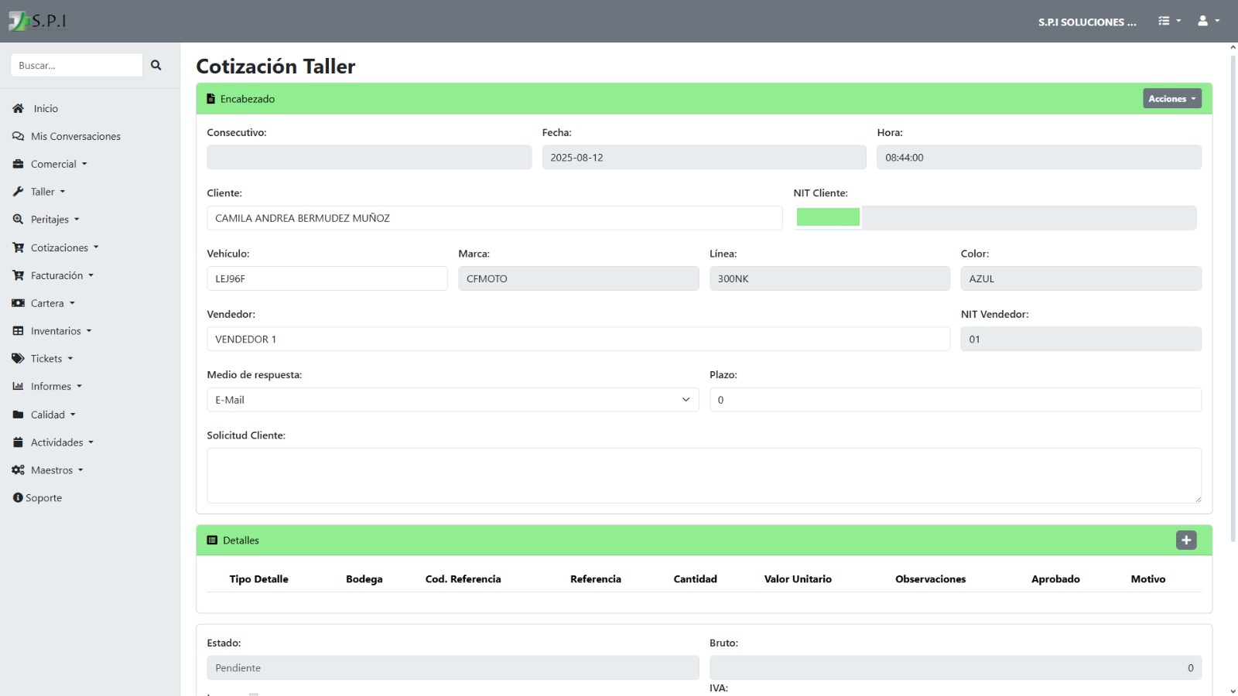
Task: Open Tickets menu item
Action: pyautogui.click(x=52, y=359)
